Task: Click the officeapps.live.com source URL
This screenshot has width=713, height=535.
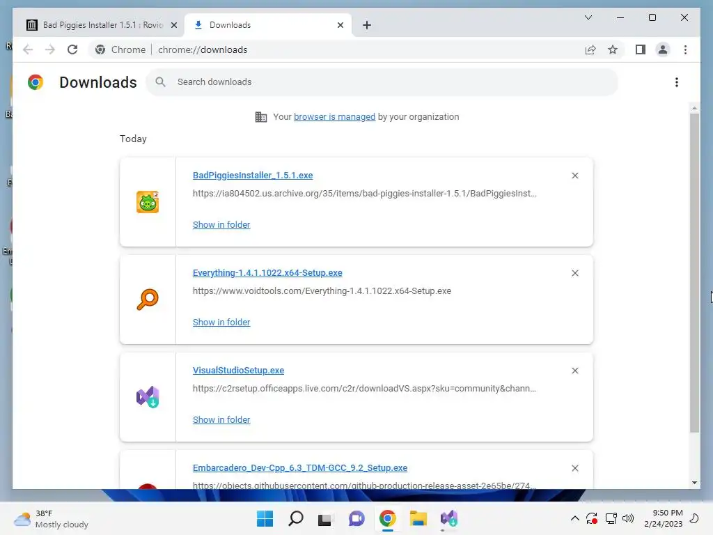Action: coord(364,389)
